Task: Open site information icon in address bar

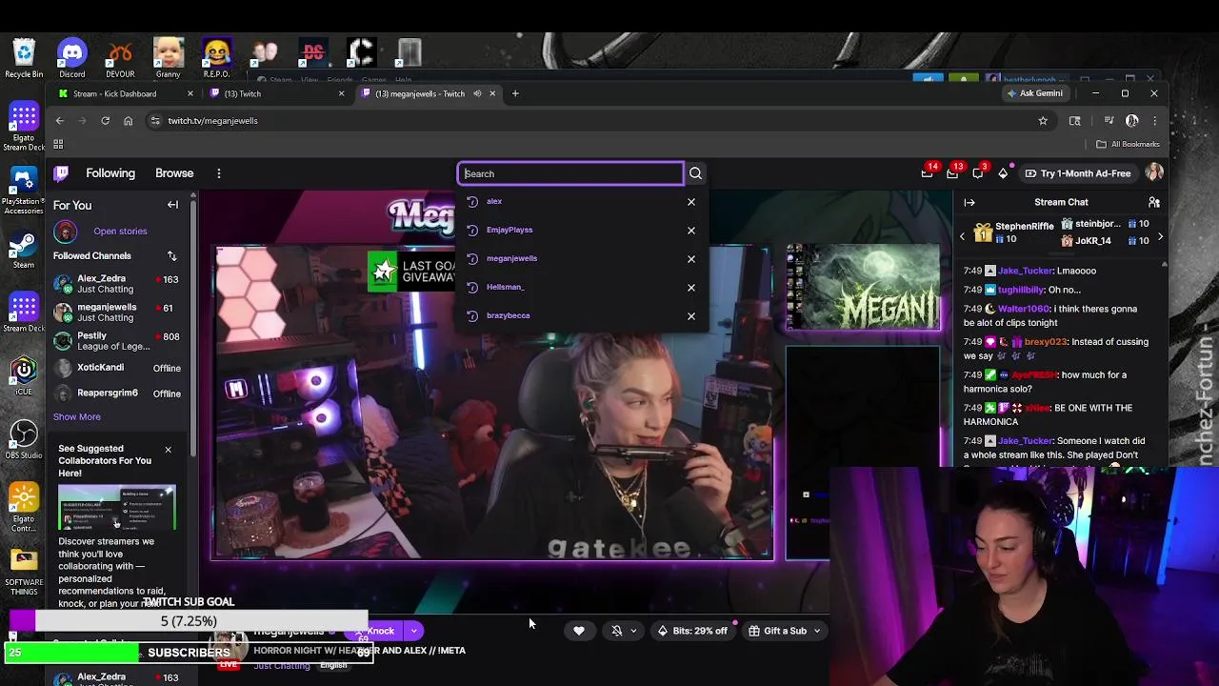Action: pos(154,121)
